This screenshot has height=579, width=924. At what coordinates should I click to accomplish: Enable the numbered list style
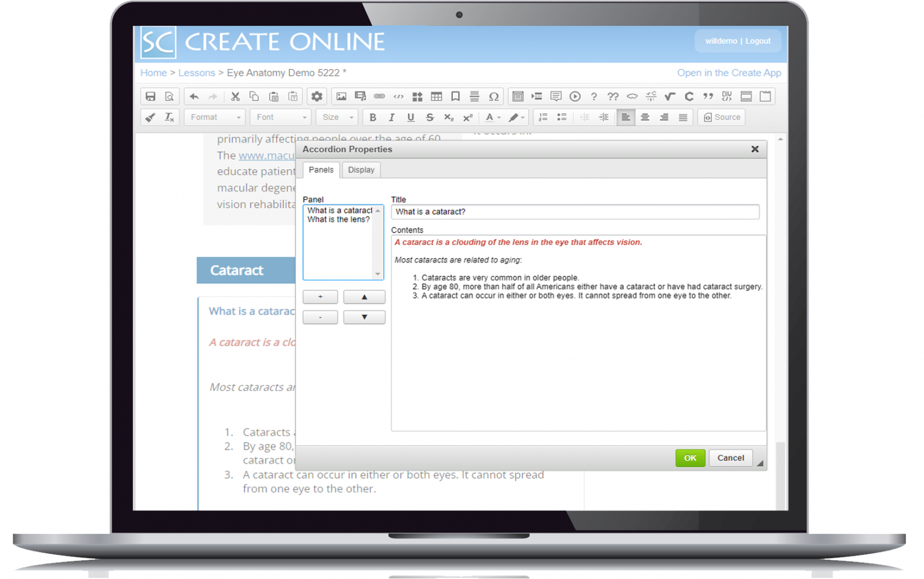[543, 117]
